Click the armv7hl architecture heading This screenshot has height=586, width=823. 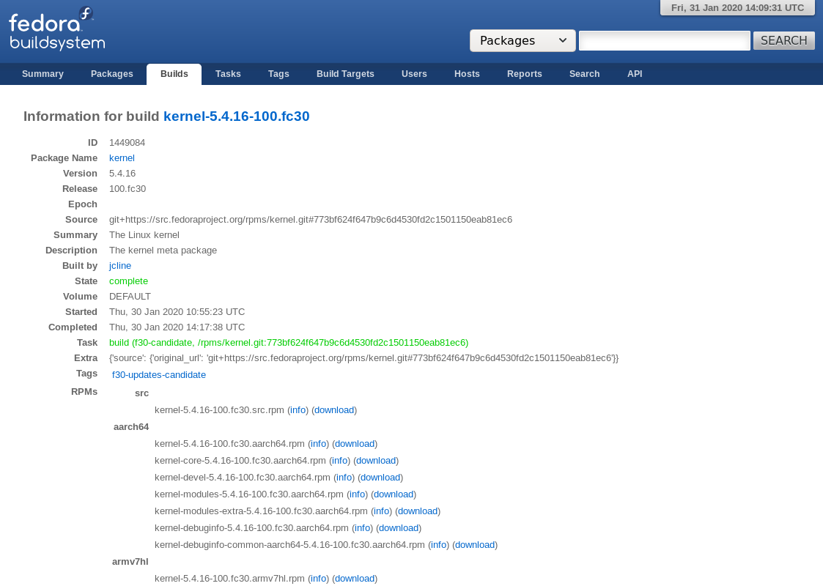coord(130,561)
